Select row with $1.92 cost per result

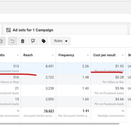click(x=65, y=68)
